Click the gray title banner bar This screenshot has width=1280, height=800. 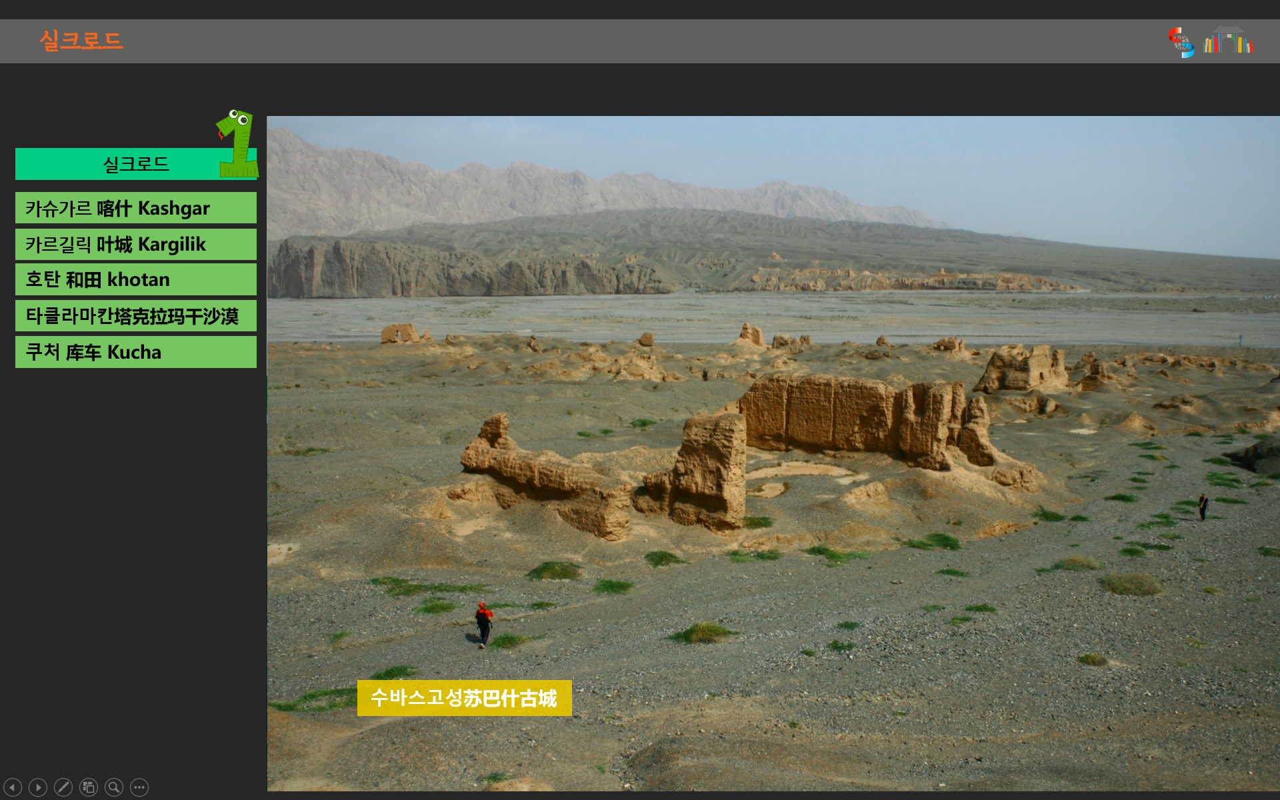(600, 41)
